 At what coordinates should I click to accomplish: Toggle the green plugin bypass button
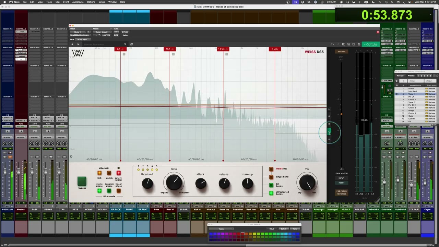click(82, 181)
